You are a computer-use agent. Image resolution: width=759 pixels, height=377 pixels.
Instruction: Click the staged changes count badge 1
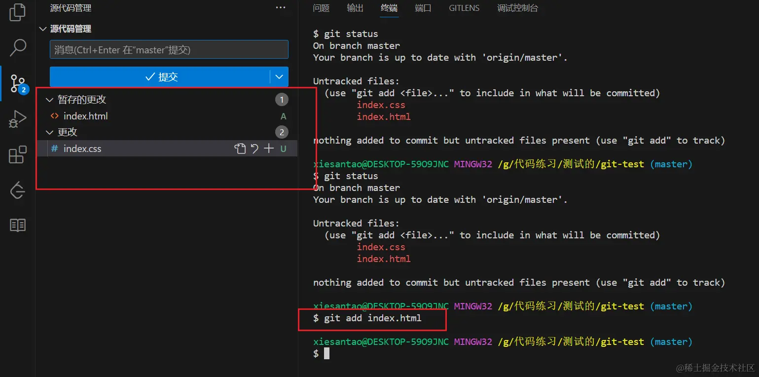[282, 100]
